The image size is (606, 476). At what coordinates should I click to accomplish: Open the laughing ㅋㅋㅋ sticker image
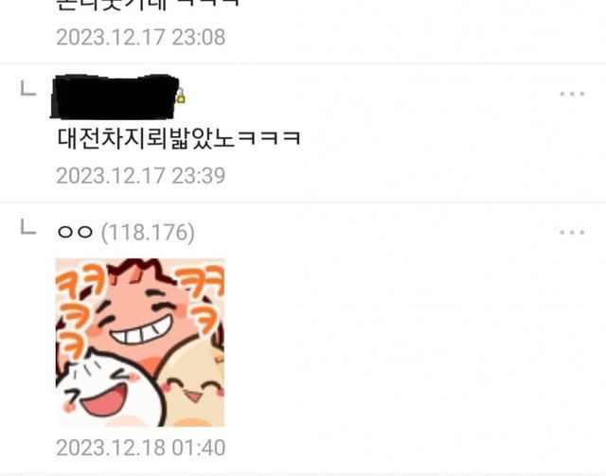[x=140, y=343]
